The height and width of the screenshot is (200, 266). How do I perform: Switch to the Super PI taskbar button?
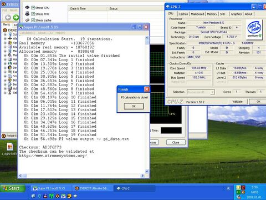coord(52,188)
